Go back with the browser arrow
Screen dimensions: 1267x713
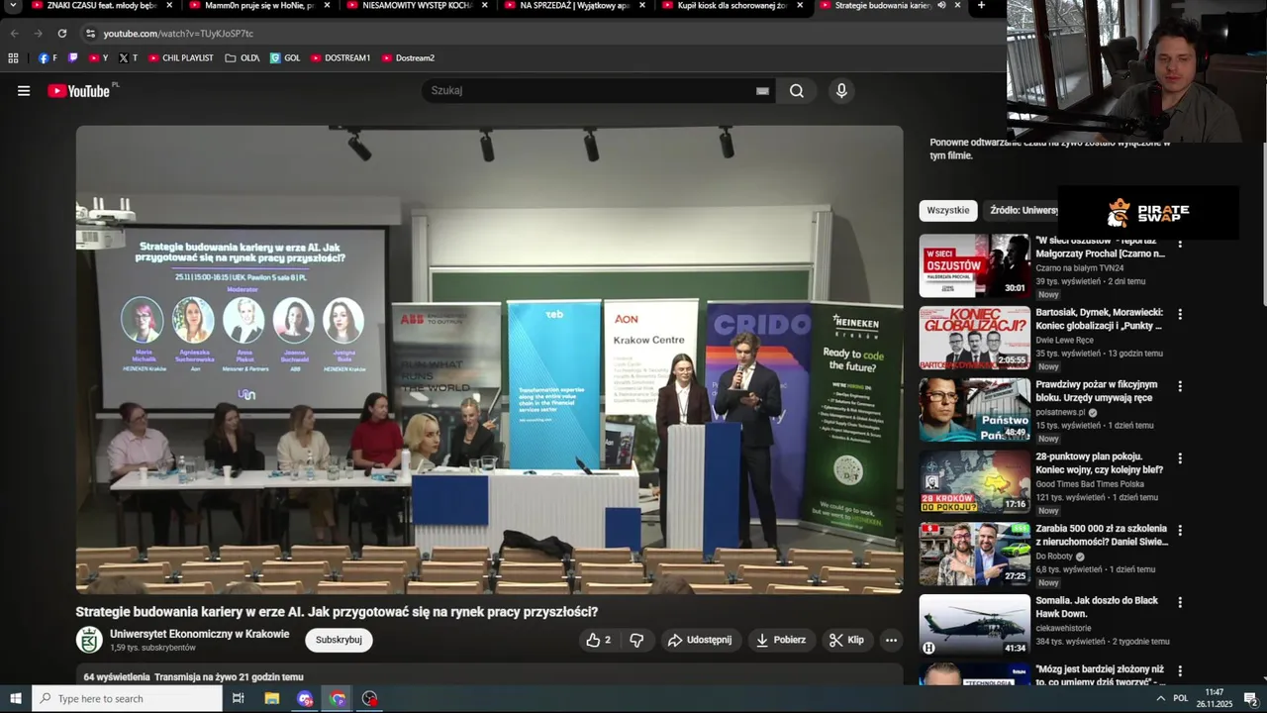[x=14, y=34]
